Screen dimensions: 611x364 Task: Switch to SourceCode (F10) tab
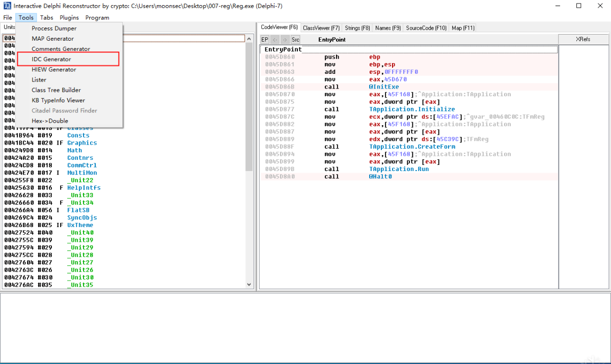pos(426,28)
